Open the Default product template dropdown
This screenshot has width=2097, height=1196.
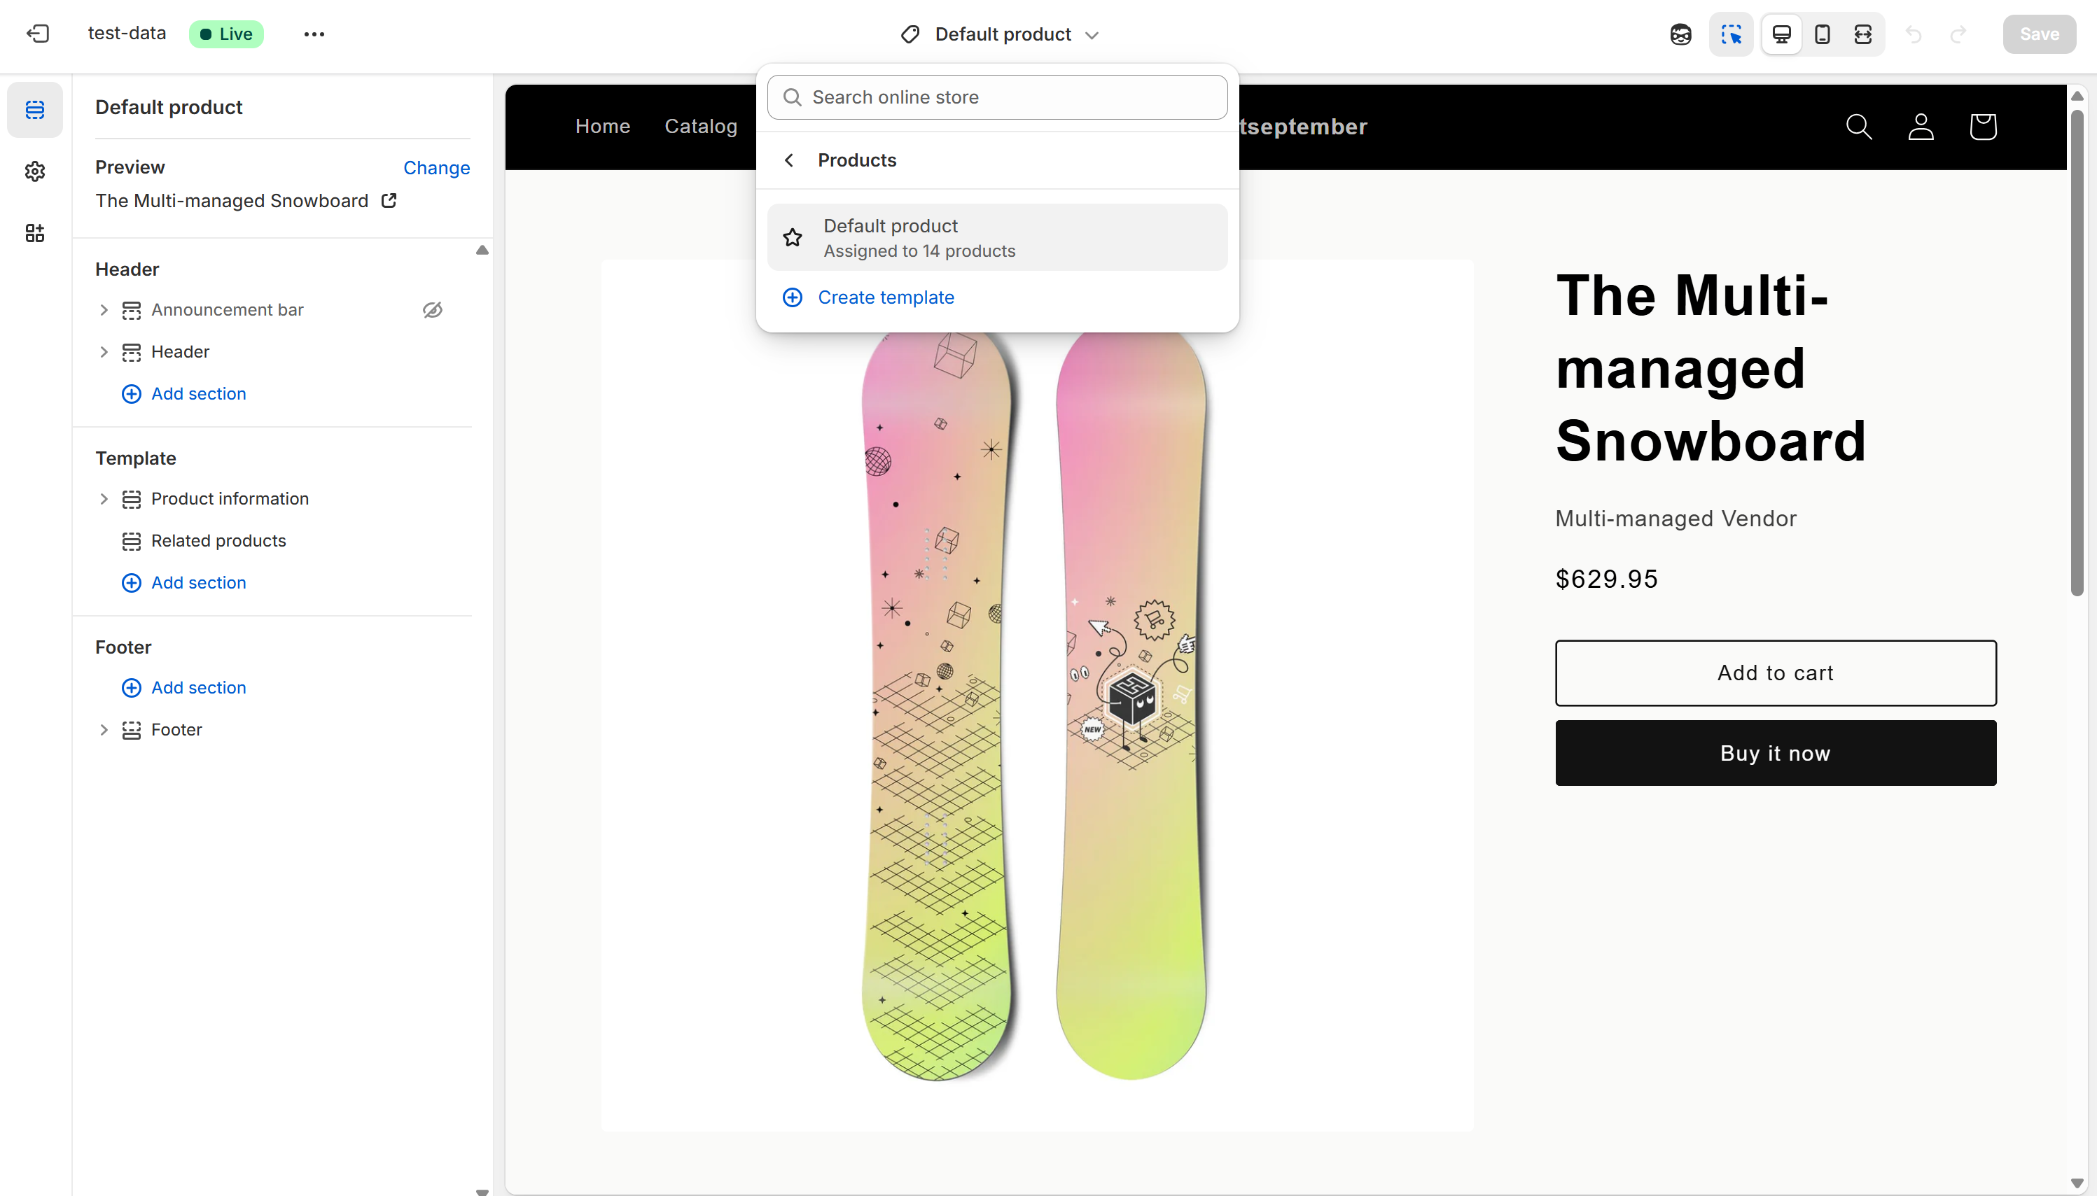pos(1001,34)
